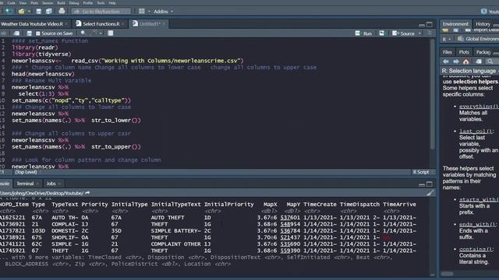View current working directory via arrow icon
The image size is (499, 280).
[87, 193]
